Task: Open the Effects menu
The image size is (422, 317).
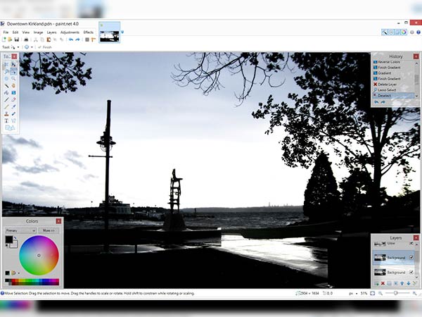Action: click(89, 32)
